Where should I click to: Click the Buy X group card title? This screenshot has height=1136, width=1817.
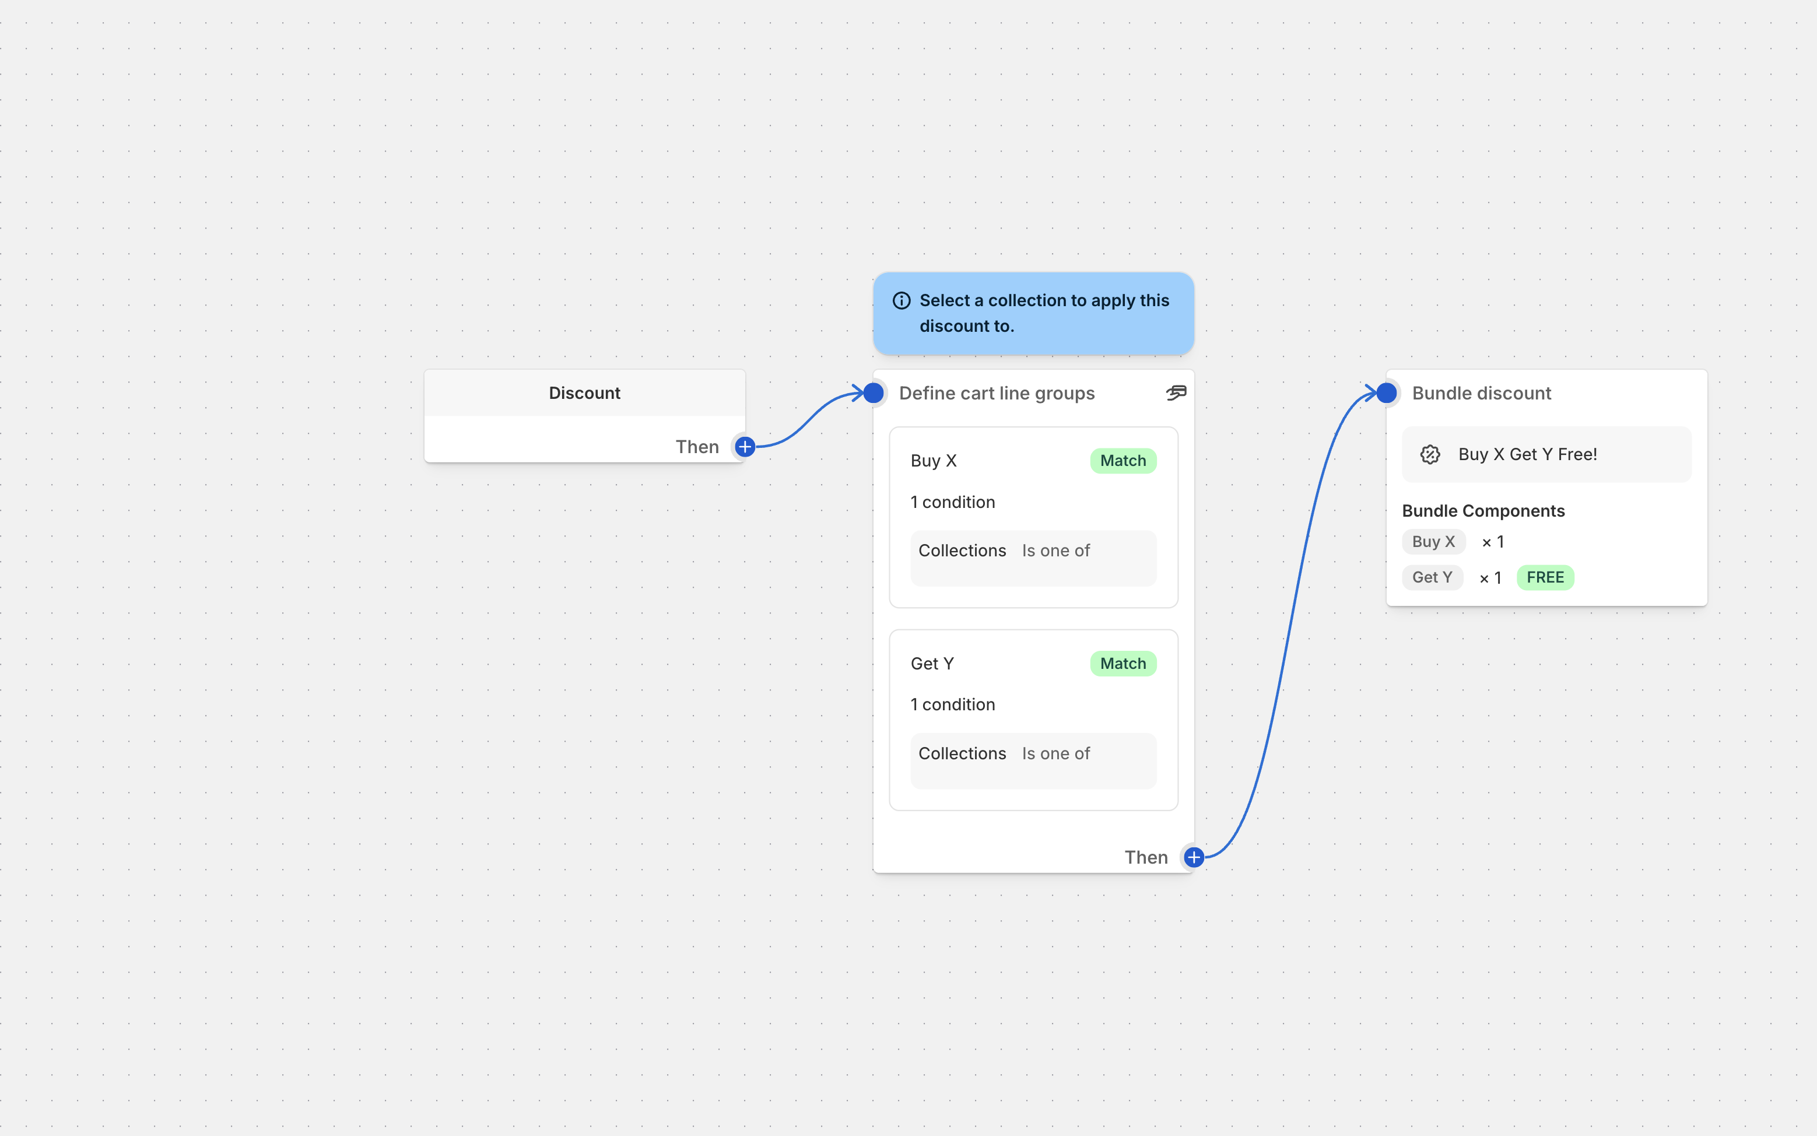pos(934,461)
